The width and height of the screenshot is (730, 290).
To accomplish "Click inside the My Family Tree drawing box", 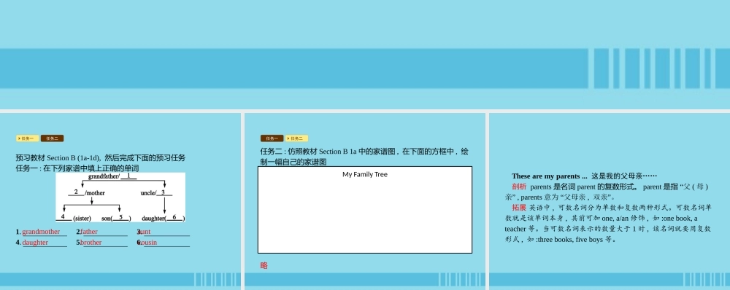I will point(364,210).
